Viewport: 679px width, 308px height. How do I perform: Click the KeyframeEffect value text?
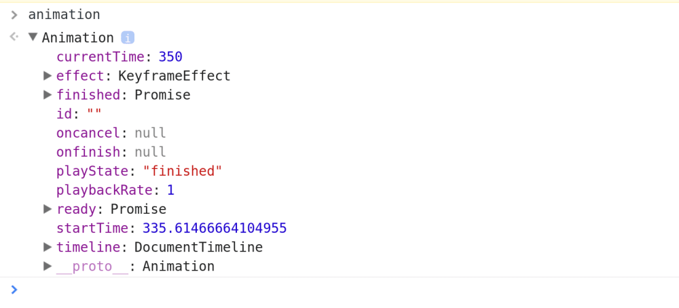click(175, 76)
